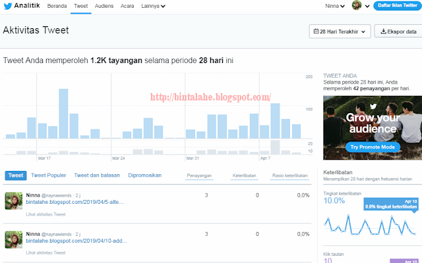This screenshot has height=263, width=422.
Task: Open the 28 Hari Terakhir date range dropdown
Action: point(340,32)
